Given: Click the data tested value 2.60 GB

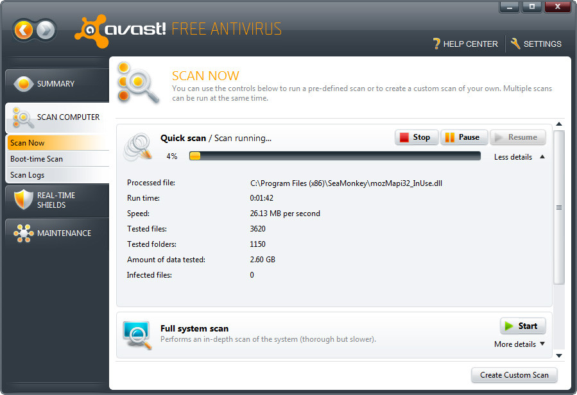Looking at the screenshot, I should [x=263, y=260].
